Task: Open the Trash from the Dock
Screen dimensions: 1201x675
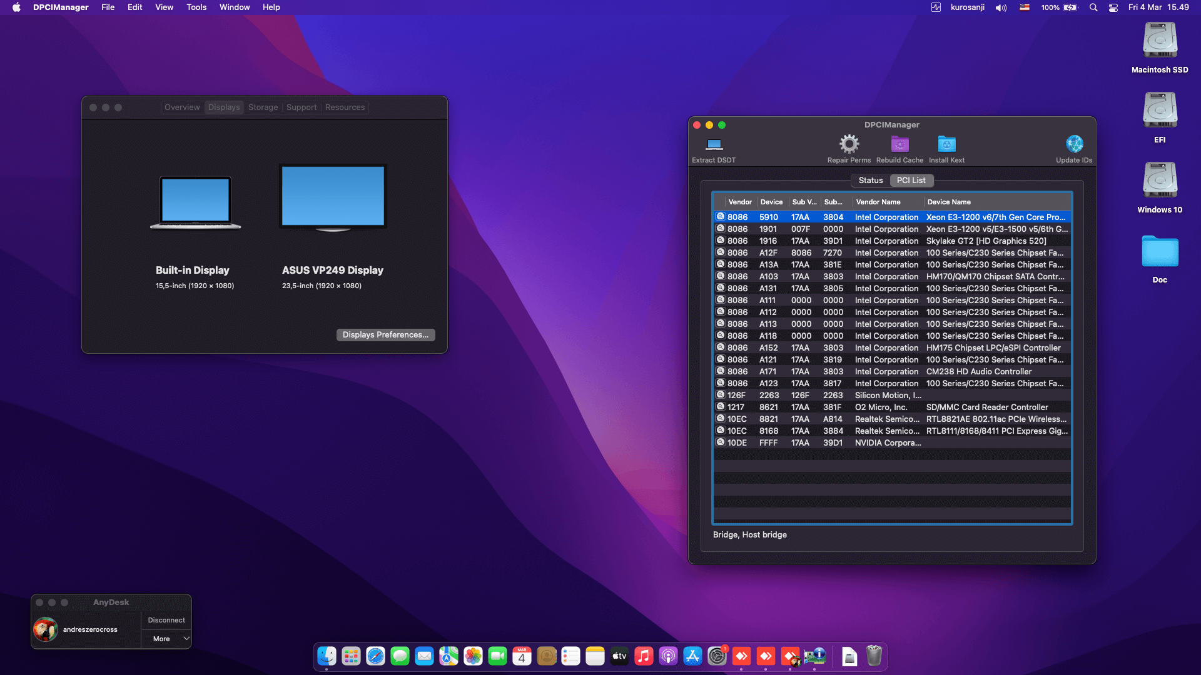Action: 873,656
